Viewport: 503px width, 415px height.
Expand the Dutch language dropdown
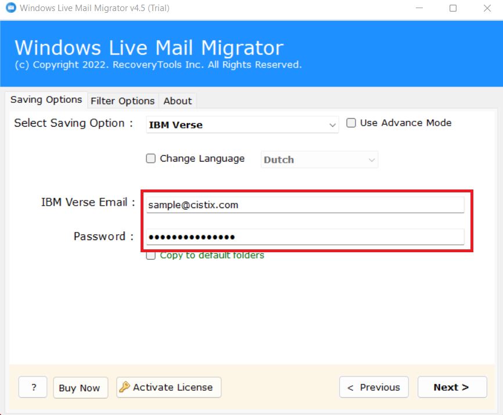(x=319, y=159)
